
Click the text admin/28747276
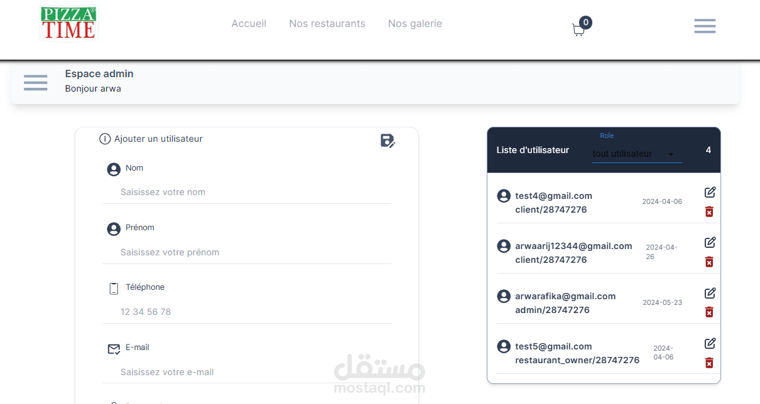[552, 310]
